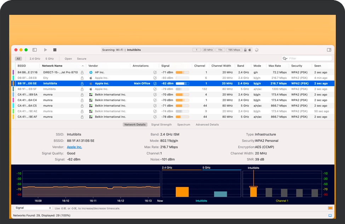Switch to the Signal Strength tab
This screenshot has width=345, height=224.
click(161, 125)
